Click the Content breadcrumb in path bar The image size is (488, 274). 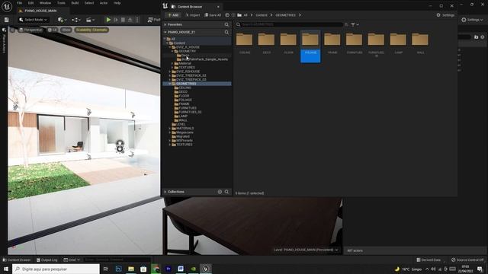point(262,15)
